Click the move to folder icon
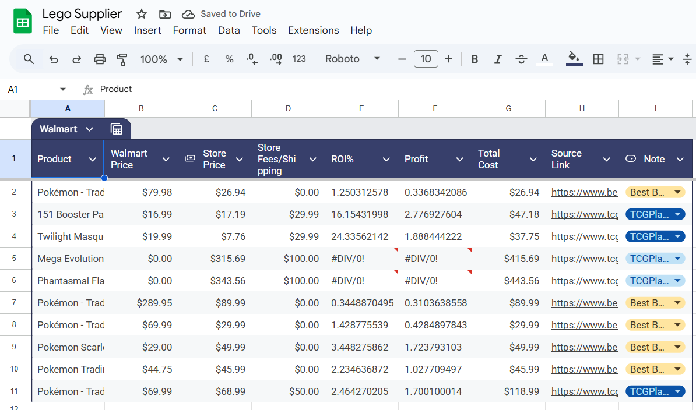This screenshot has width=696, height=410. pyautogui.click(x=165, y=14)
